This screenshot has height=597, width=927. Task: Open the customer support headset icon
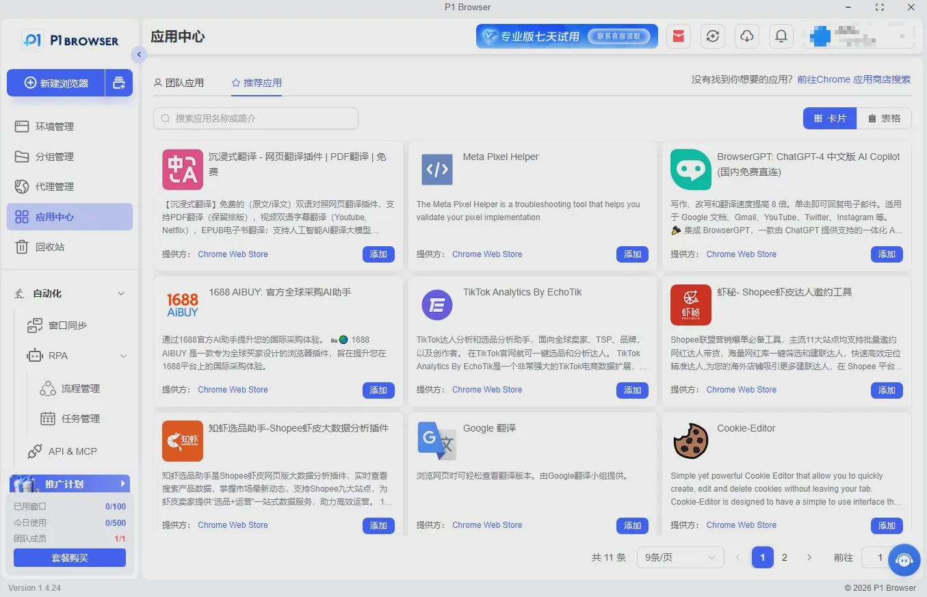[x=904, y=560]
